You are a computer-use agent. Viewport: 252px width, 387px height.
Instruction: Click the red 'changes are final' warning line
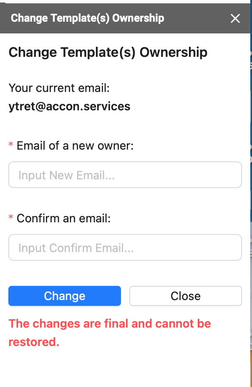point(110,323)
